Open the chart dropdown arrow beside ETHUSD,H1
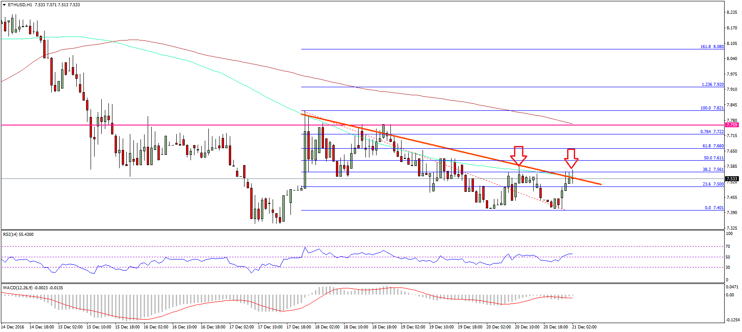This screenshot has width=742, height=332. pos(4,5)
